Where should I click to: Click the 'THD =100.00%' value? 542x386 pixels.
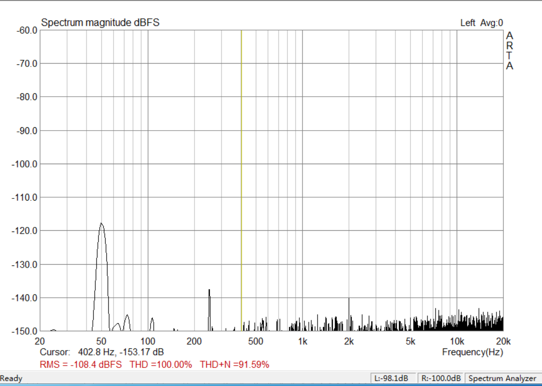(x=161, y=365)
